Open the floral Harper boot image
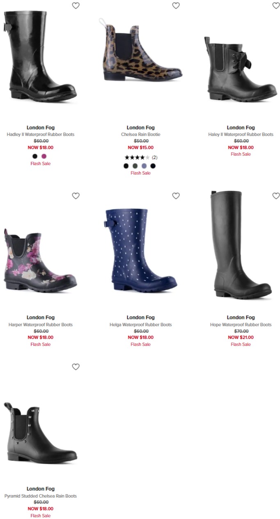Viewport: 280px width, 519px height. point(41,260)
